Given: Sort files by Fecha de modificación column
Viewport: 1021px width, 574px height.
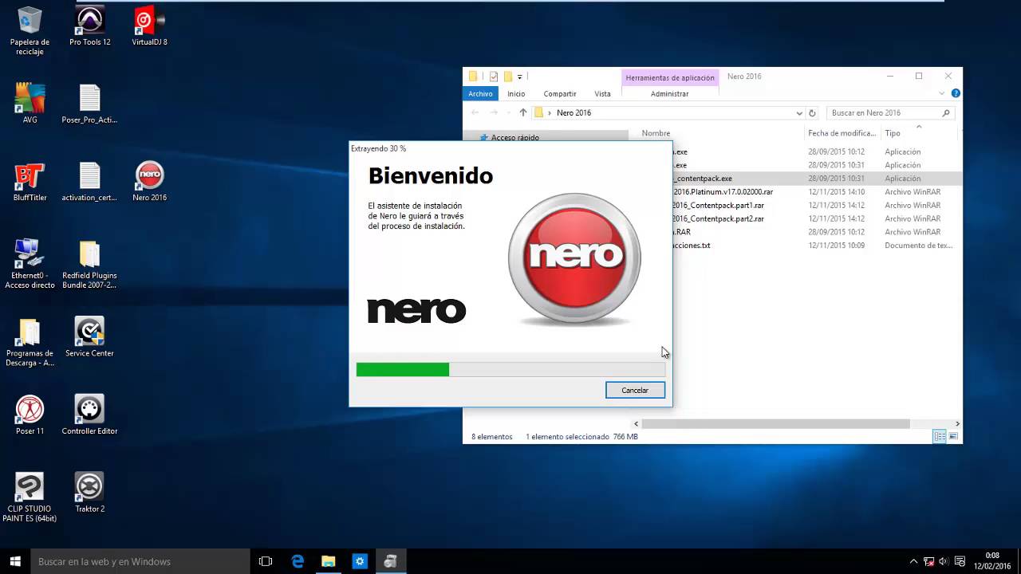Looking at the screenshot, I should tap(842, 133).
